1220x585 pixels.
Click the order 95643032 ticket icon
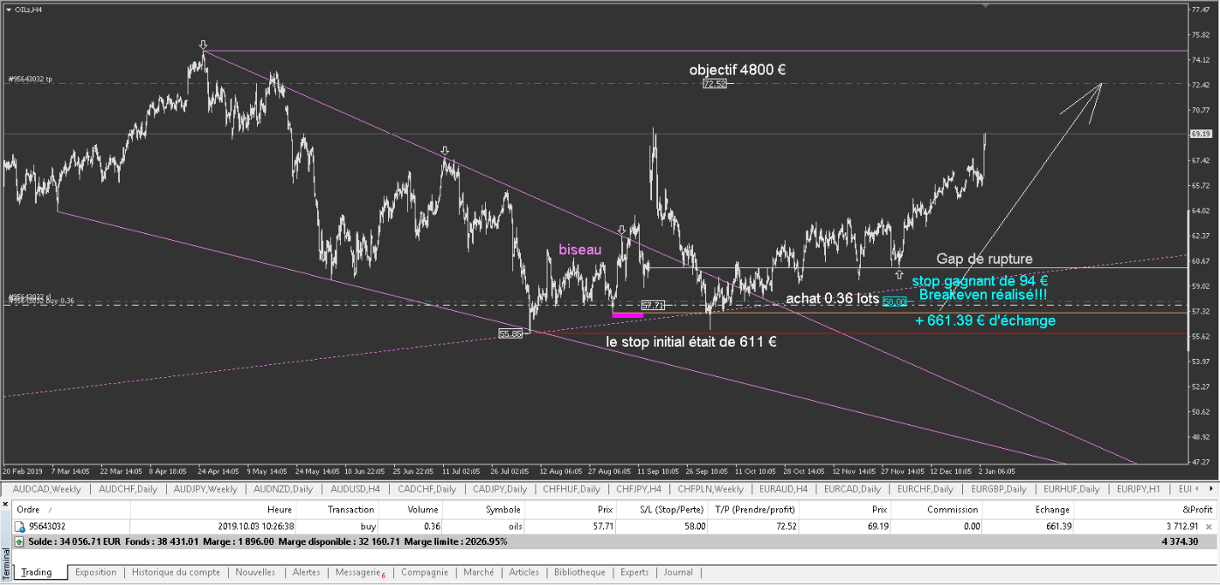19,526
